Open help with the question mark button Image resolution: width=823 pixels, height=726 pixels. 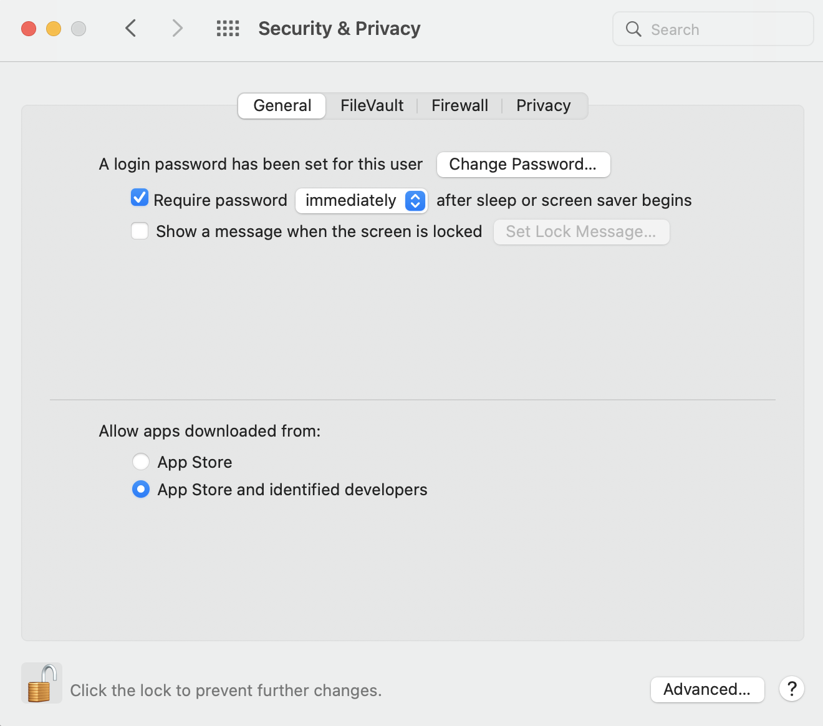[791, 689]
